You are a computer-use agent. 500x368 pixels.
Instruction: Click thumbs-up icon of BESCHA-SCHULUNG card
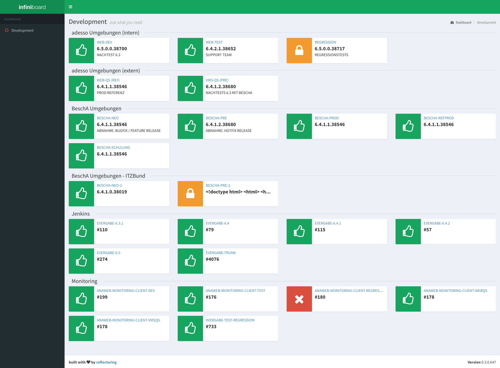(81, 156)
